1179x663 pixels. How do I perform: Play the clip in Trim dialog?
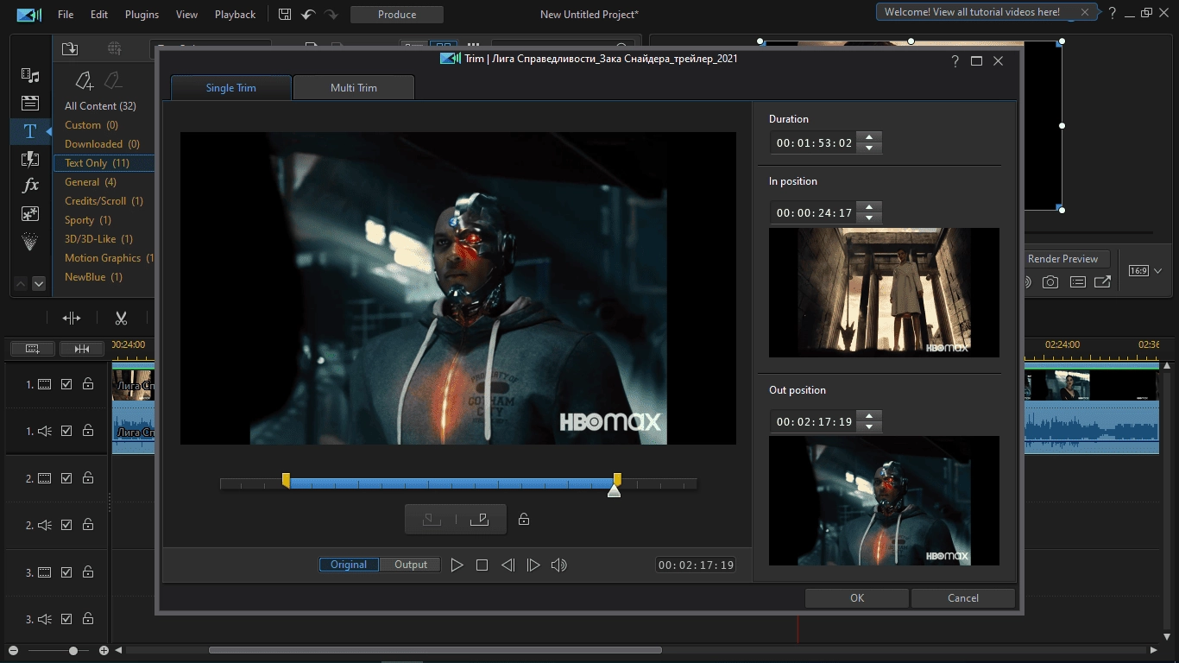(457, 565)
